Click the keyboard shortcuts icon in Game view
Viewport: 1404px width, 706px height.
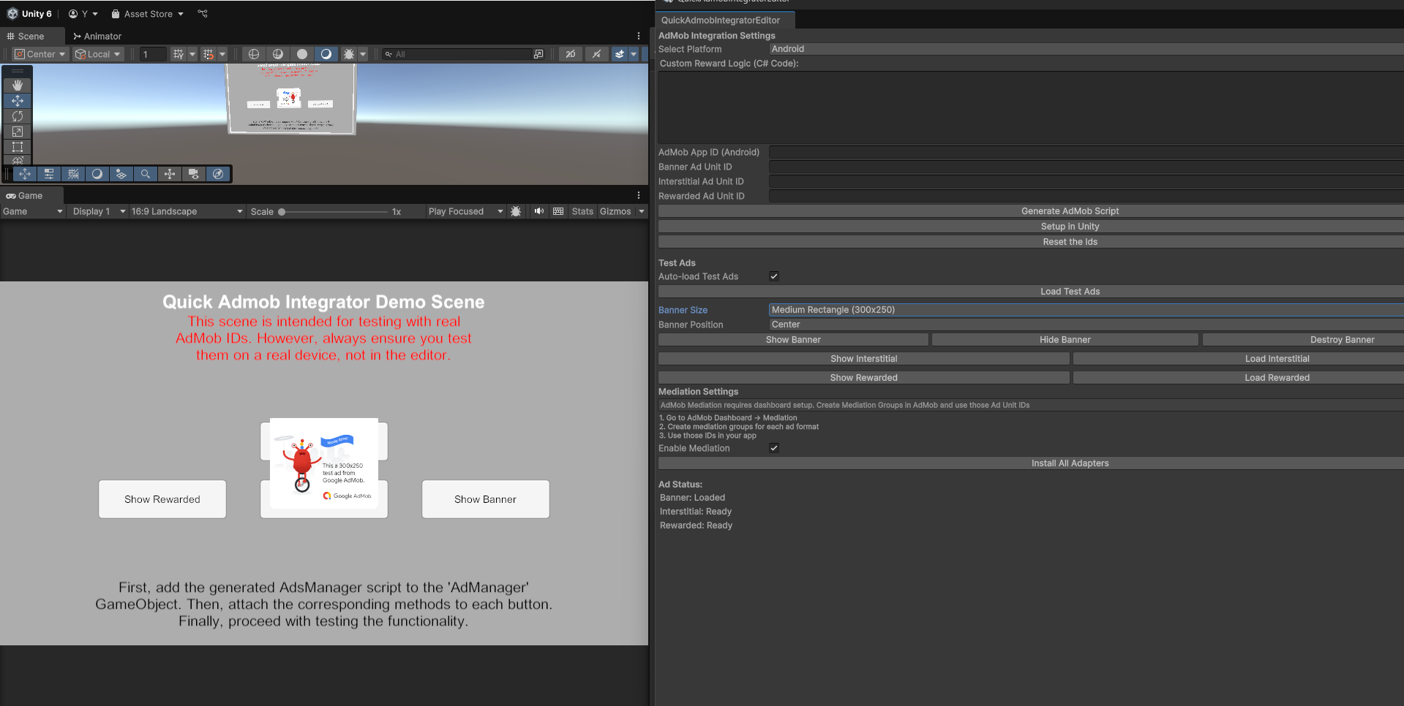click(558, 211)
